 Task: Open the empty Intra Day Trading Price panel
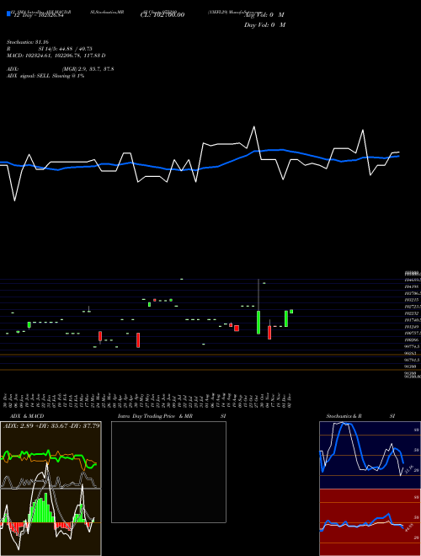tap(168, 472)
